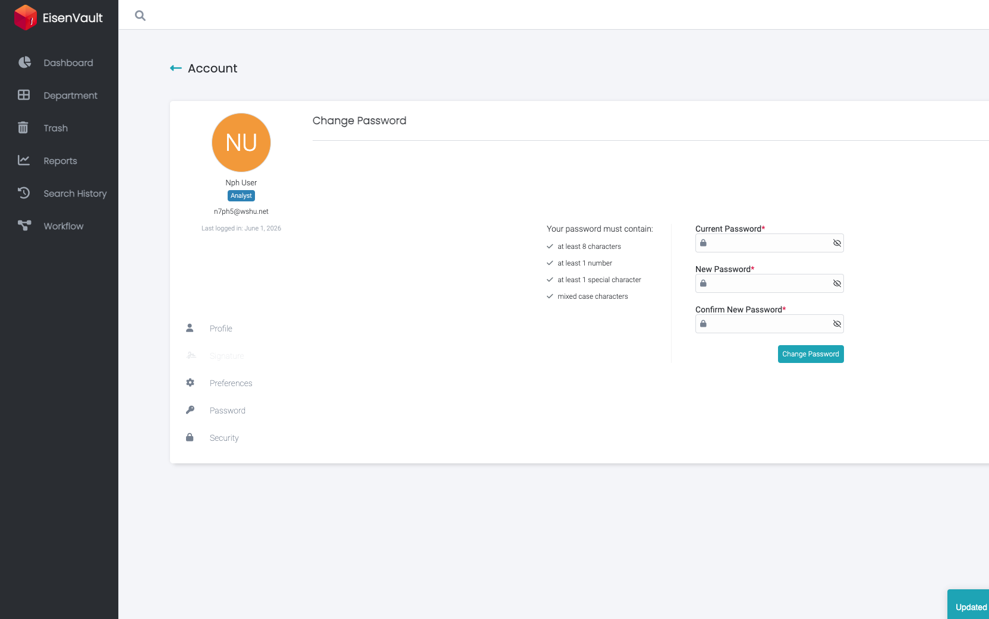Click the NU avatar circle
This screenshot has width=989, height=619.
coord(241,143)
